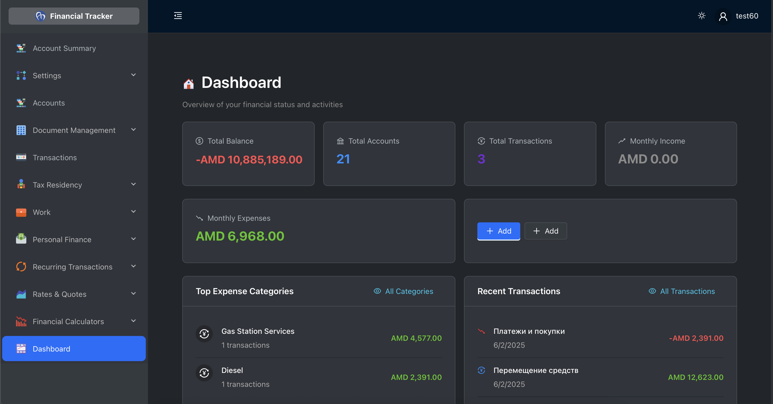
Task: Toggle light mode with the sun icon
Action: (702, 16)
